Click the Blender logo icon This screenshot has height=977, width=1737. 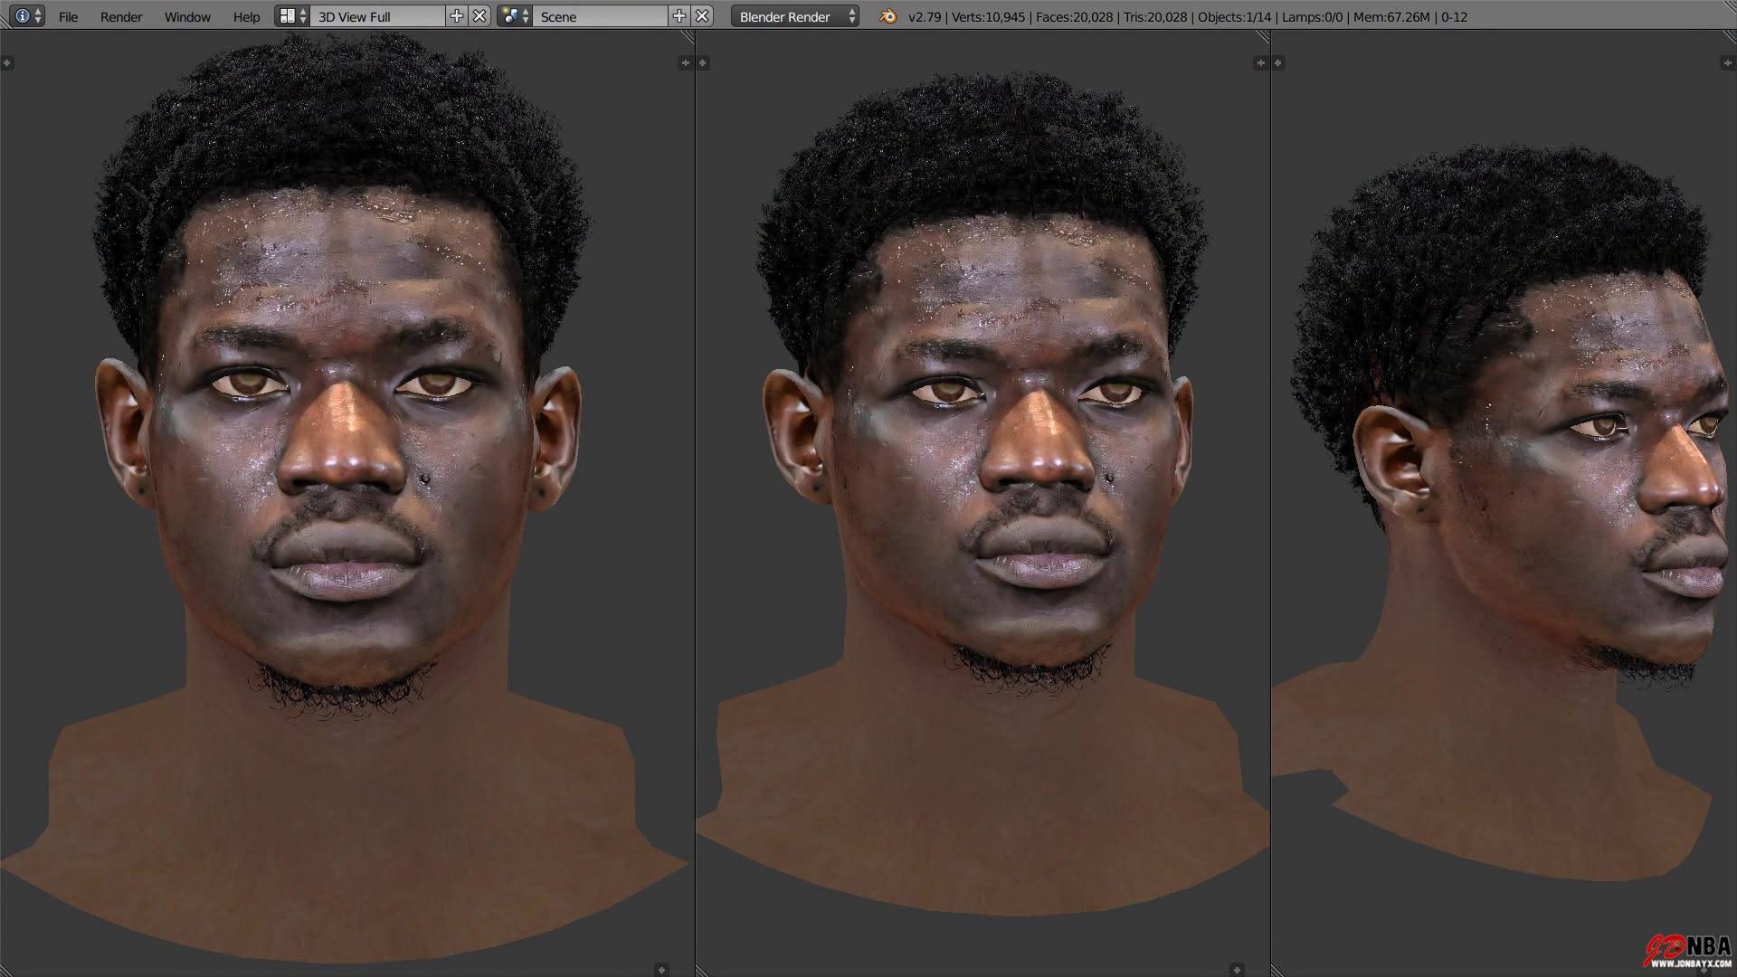click(x=888, y=16)
